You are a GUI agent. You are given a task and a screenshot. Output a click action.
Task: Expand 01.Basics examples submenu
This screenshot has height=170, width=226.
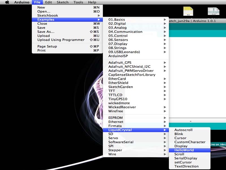pyautogui.click(x=136, y=20)
